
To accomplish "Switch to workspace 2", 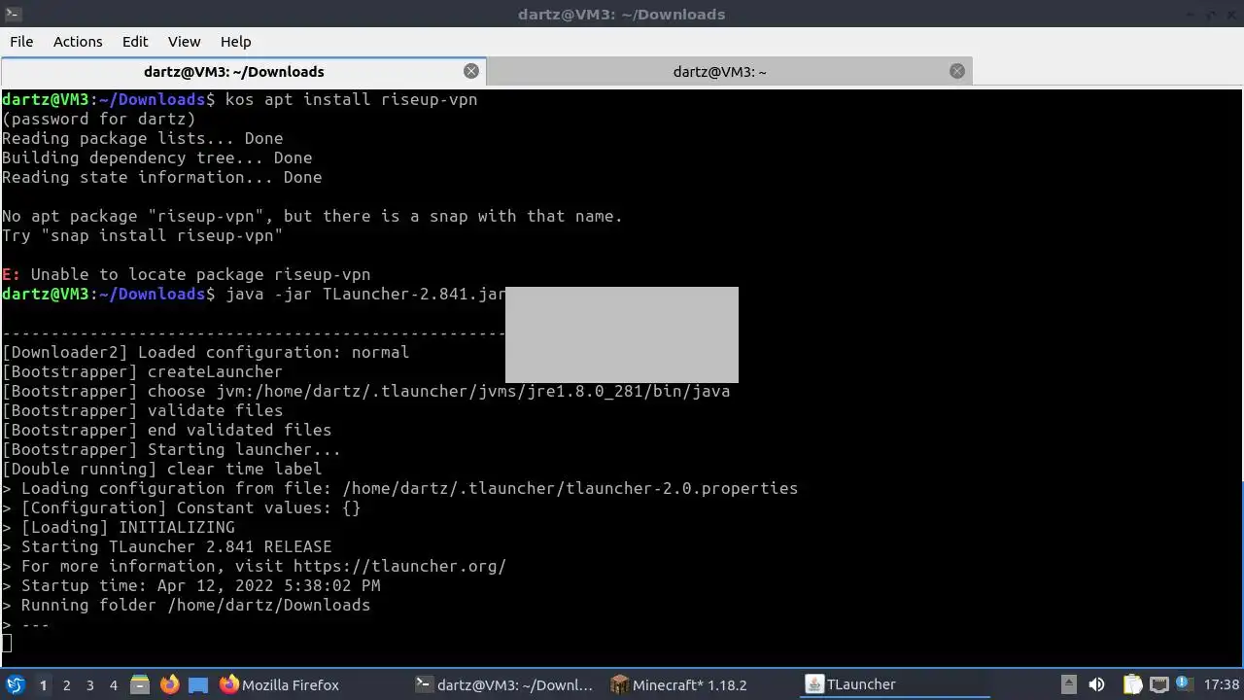I will [66, 684].
